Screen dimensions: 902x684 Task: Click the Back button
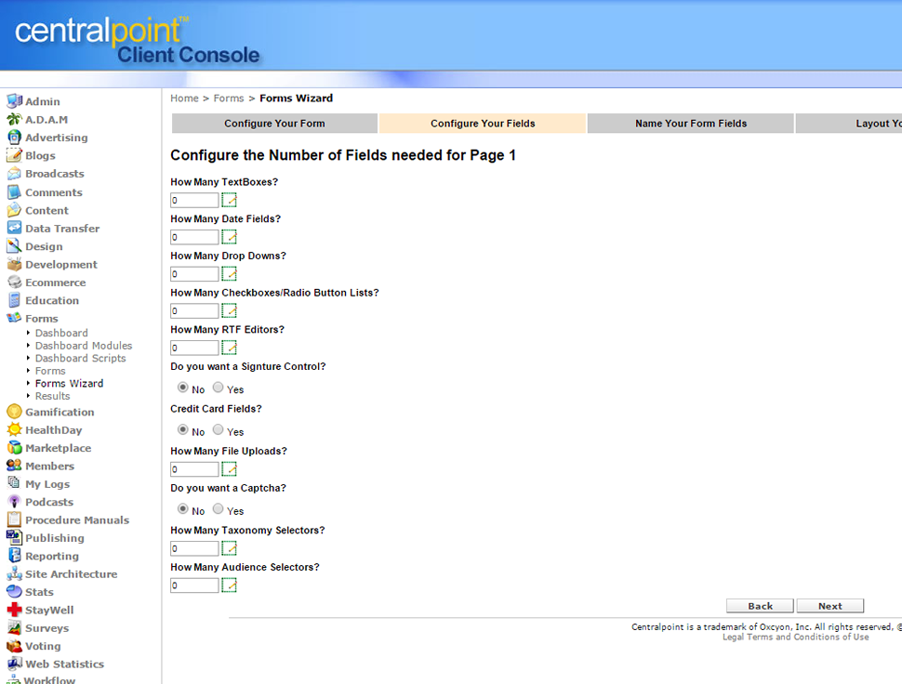760,606
